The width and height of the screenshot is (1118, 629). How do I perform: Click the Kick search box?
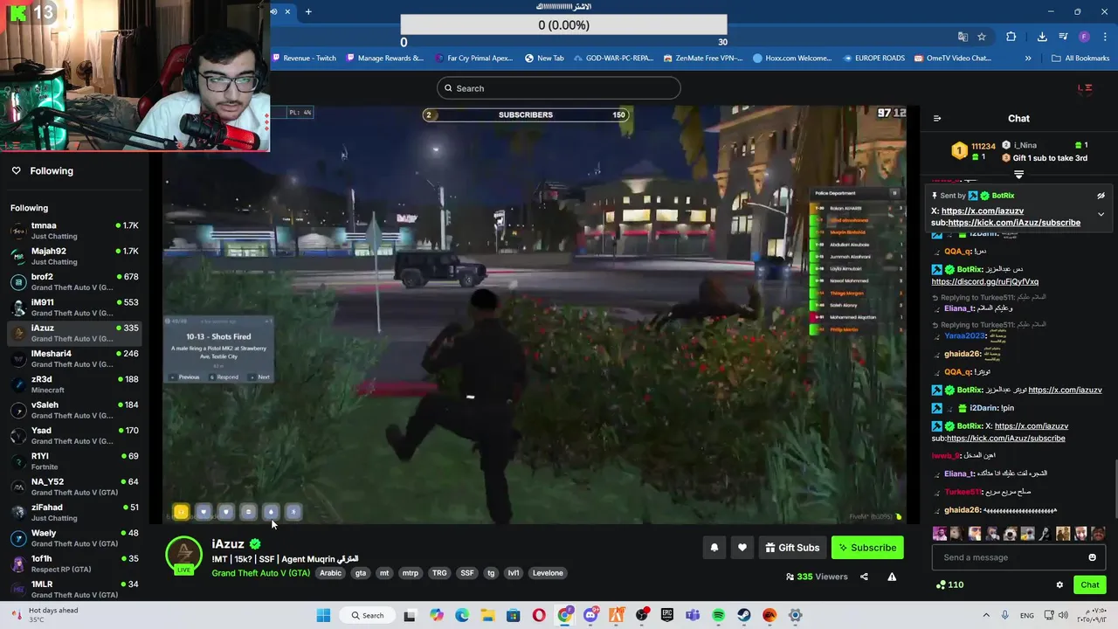(559, 88)
